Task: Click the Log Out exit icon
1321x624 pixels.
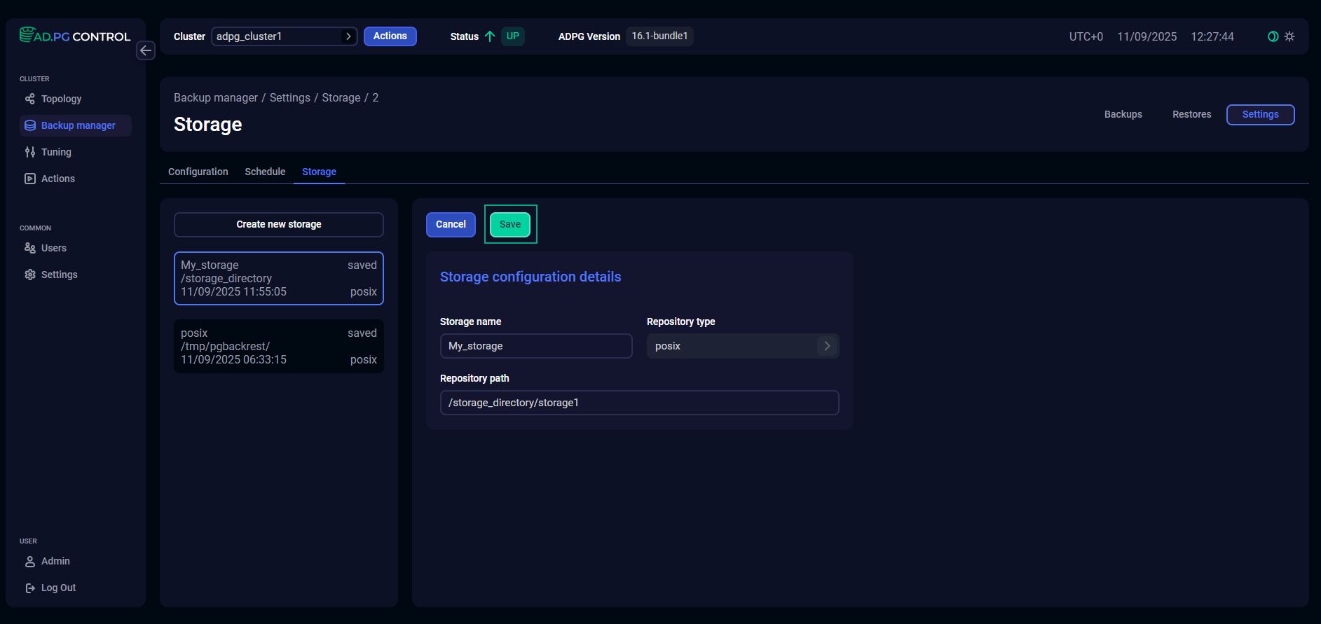Action: click(30, 588)
